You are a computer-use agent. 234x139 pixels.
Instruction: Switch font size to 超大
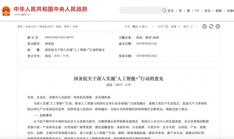[x=145, y=27]
